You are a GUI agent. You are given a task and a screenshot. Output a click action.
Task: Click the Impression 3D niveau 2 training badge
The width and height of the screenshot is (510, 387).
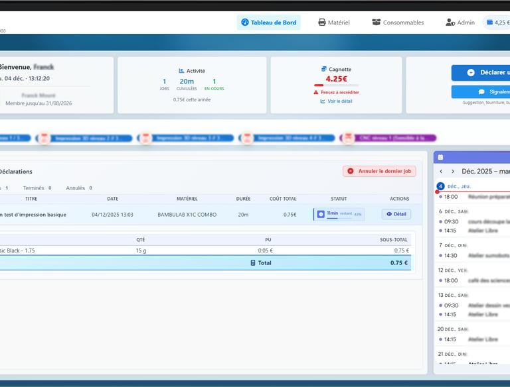(84, 138)
